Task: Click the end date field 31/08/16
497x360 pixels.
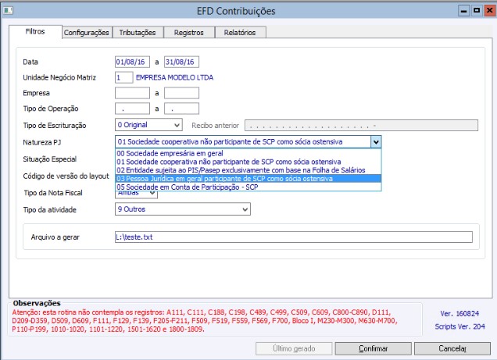Action: point(181,62)
